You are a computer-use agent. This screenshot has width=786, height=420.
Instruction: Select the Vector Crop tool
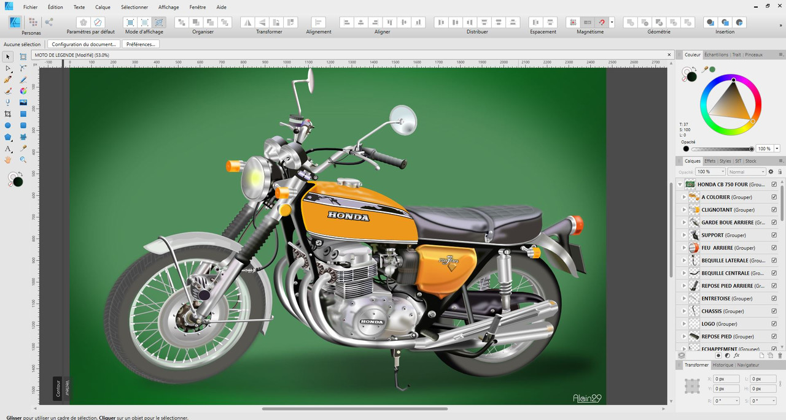tap(8, 114)
